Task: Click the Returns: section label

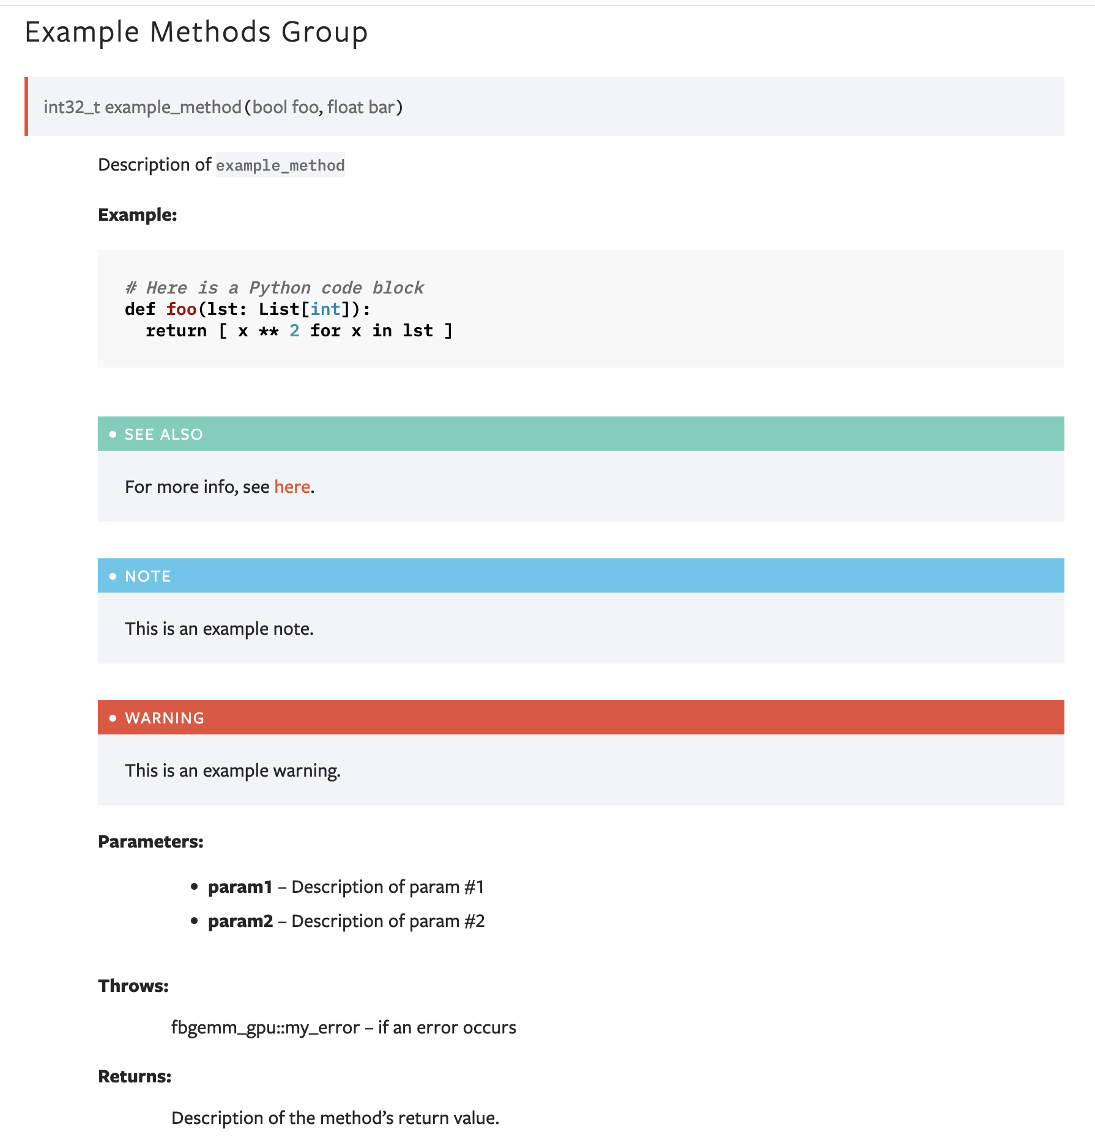Action: point(135,1076)
